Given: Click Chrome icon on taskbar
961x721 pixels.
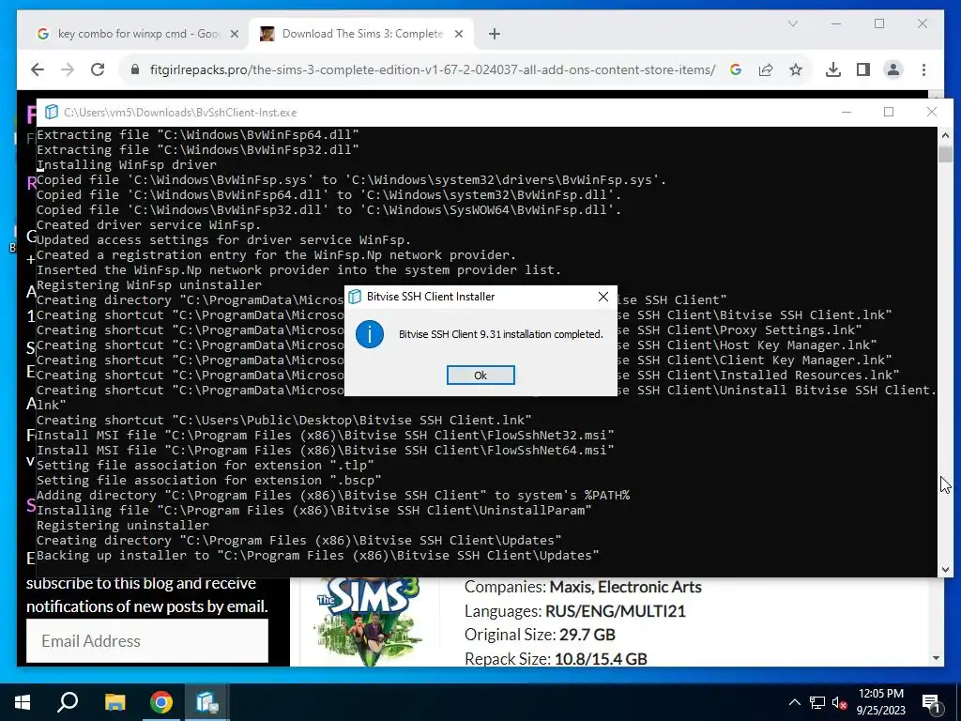Looking at the screenshot, I should pos(161,702).
